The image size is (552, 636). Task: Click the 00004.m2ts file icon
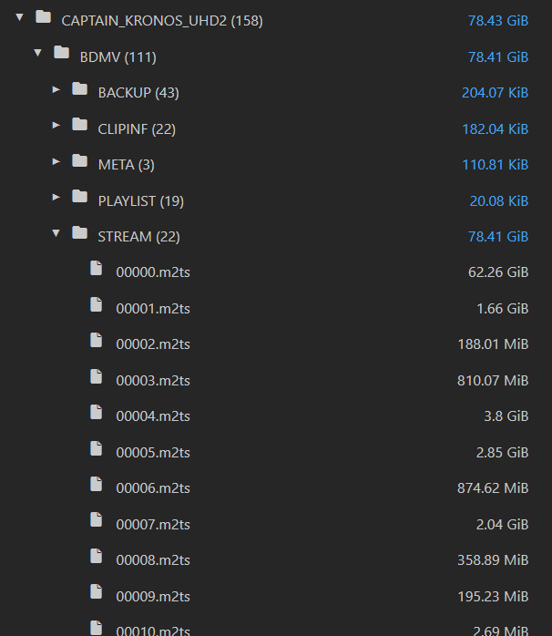[97, 413]
